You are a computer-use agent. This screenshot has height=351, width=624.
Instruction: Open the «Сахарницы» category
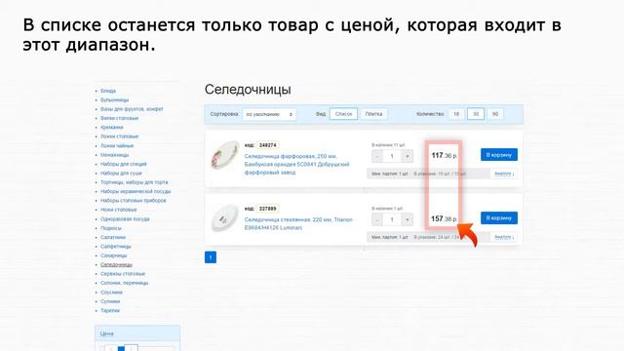pos(113,255)
